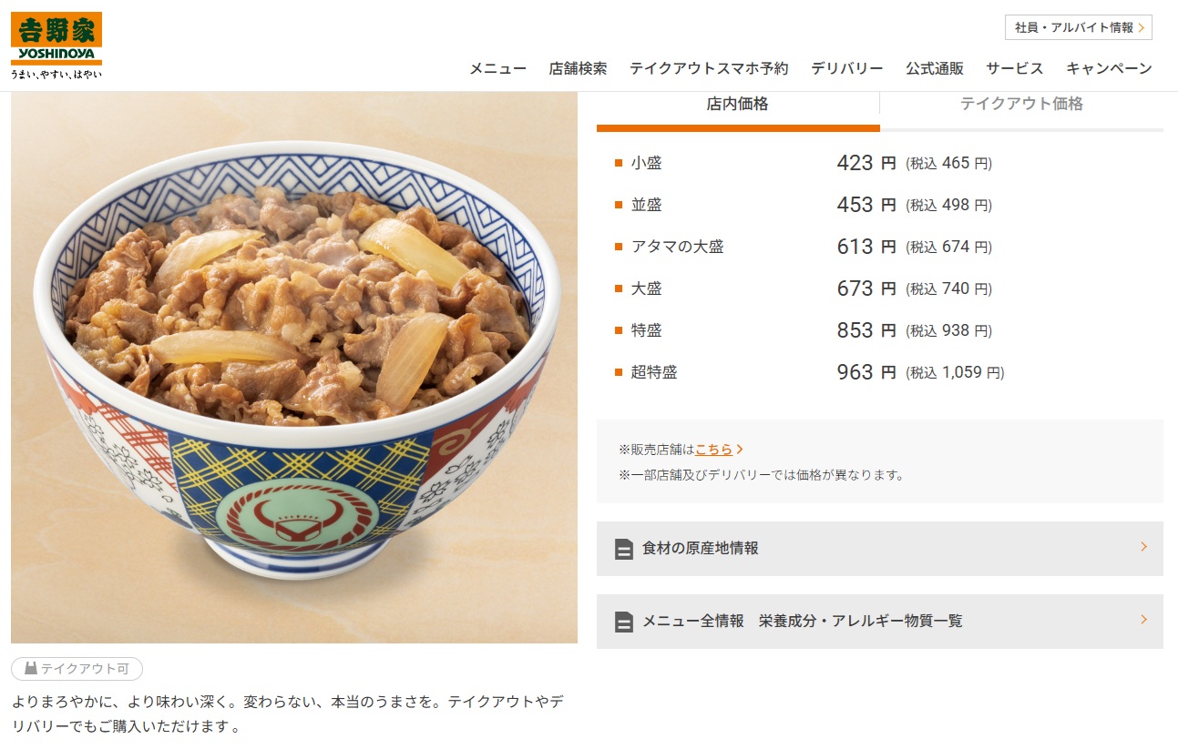Click document icon beside 食材の原産地情報
Viewport: 1178px width, 749px height.
coord(624,549)
